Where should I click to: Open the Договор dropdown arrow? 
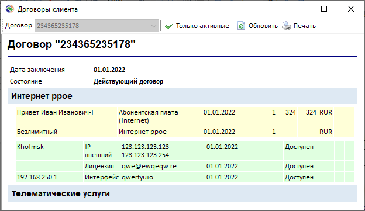154,26
